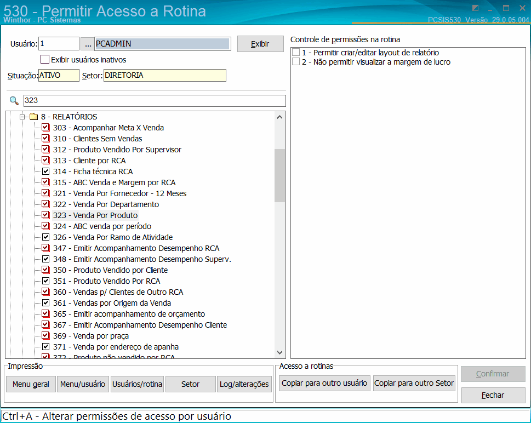The height and width of the screenshot is (423, 531).
Task: Click Copiar para outro Setor
Action: point(414,383)
